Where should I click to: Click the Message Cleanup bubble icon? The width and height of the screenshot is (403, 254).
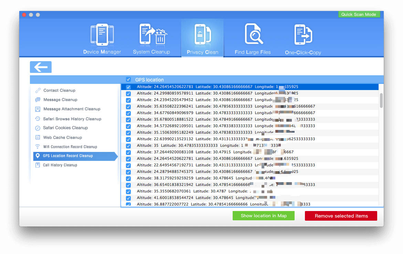[x=38, y=100]
